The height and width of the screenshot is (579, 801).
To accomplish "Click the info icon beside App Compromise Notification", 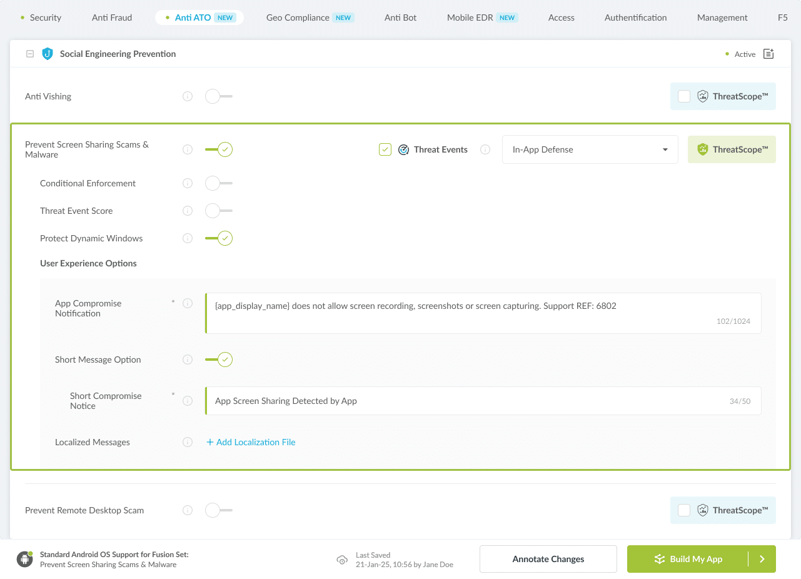I will coord(188,303).
